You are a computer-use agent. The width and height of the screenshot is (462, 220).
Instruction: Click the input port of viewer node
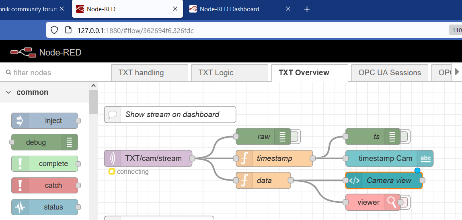[346, 202]
